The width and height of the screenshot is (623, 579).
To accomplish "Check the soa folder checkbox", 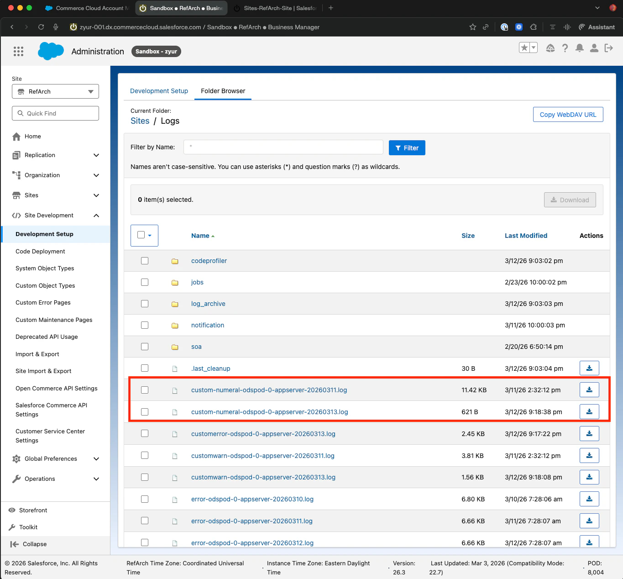I will (x=145, y=347).
